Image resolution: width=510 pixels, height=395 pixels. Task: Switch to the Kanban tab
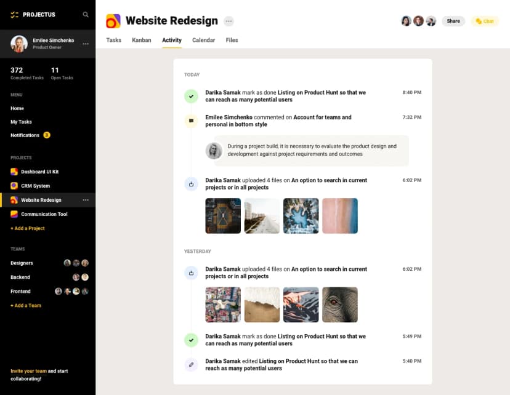point(142,40)
